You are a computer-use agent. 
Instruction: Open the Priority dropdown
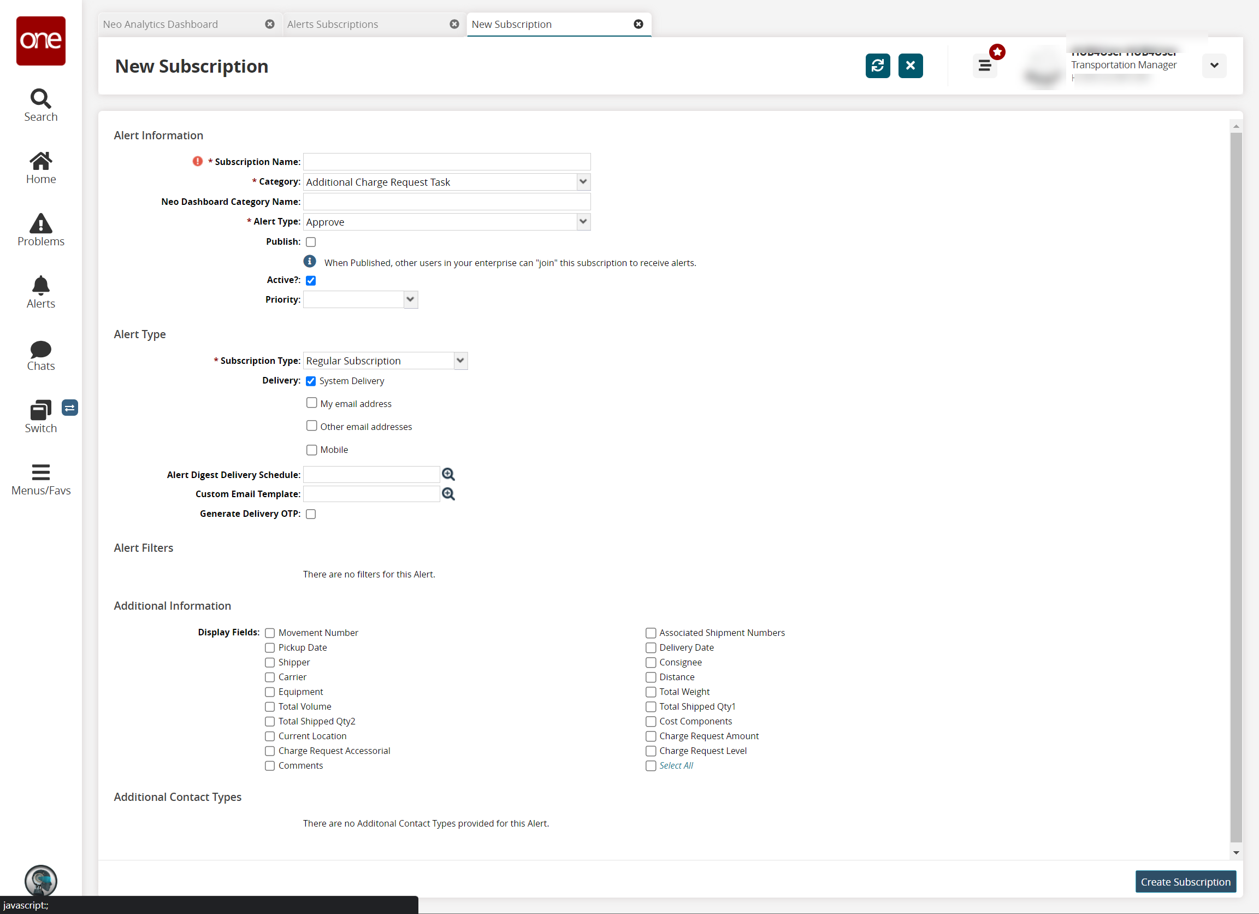pos(410,299)
